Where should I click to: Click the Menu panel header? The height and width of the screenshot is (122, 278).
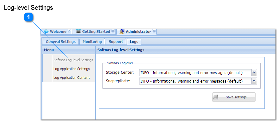[x=69, y=50]
